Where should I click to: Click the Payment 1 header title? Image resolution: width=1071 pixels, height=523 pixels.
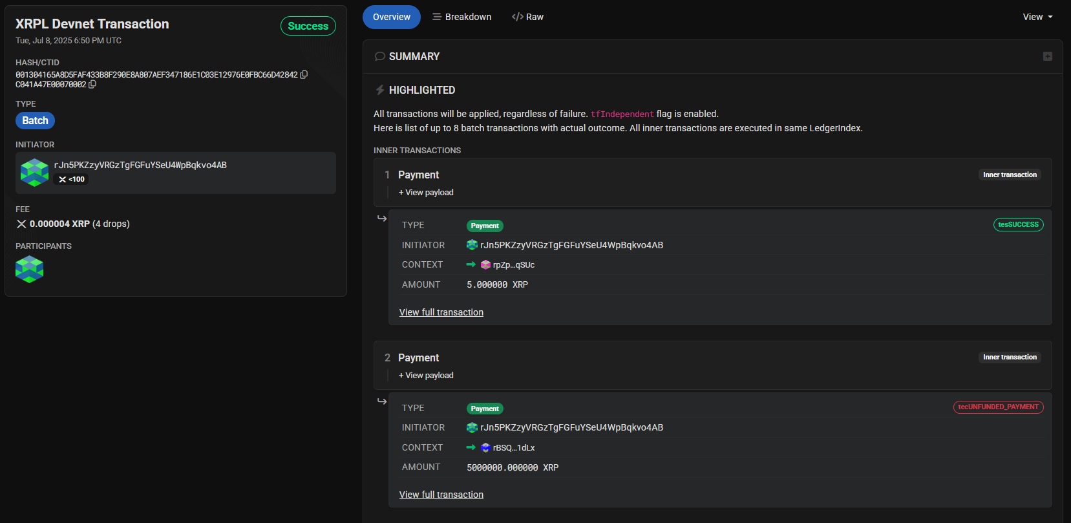418,175
